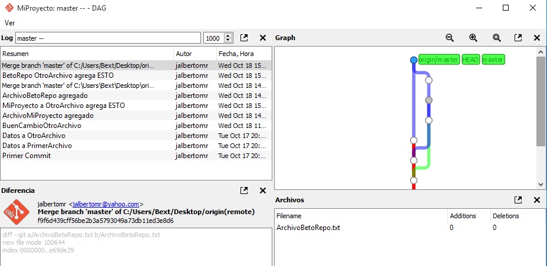Viewport: 547px width, 266px height.
Task: Select the 'ArchivoBetoRepo agregado' commit
Action: tap(136, 96)
